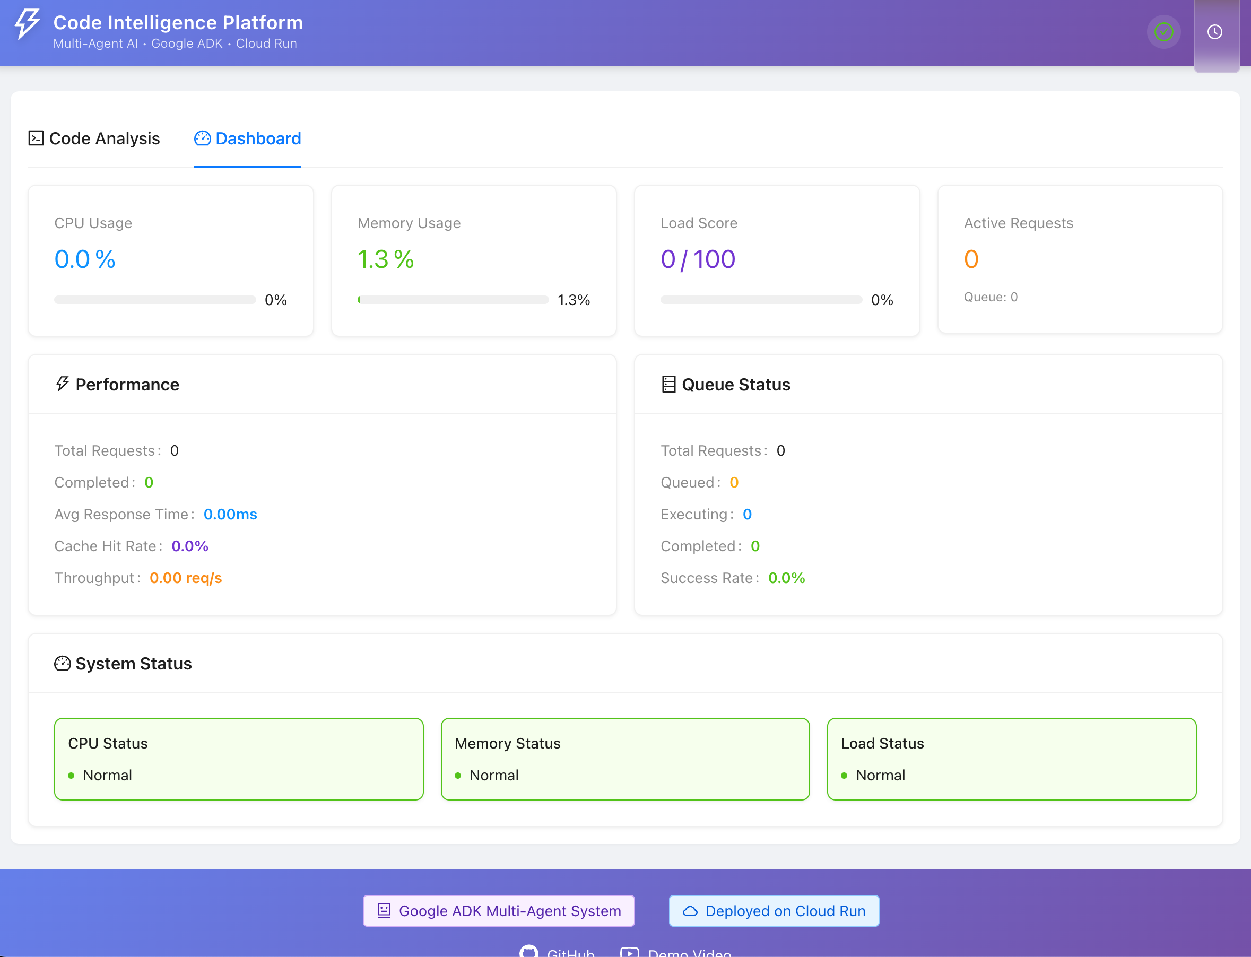Screen dimensions: 1251x957
Task: Click the CPU Status Normal card
Action: tap(239, 759)
